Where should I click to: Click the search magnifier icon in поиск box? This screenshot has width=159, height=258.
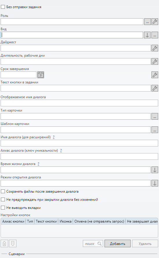(99, 244)
